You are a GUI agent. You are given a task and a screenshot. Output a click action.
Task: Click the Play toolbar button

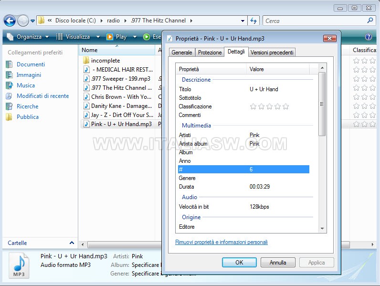pos(116,37)
